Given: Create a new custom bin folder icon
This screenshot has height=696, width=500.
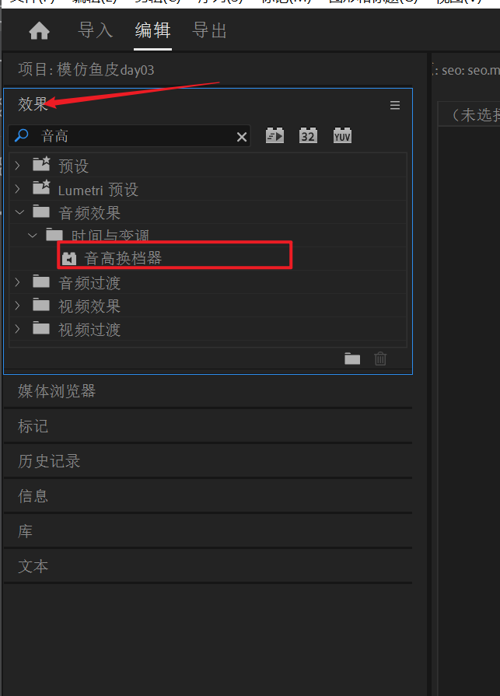Looking at the screenshot, I should pyautogui.click(x=352, y=358).
